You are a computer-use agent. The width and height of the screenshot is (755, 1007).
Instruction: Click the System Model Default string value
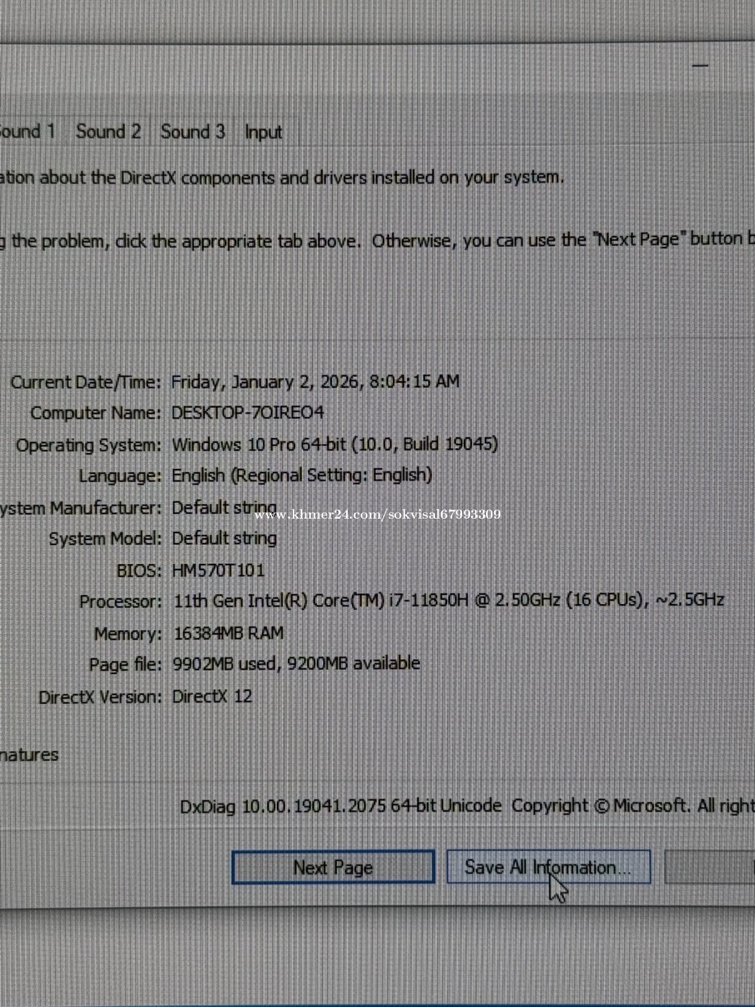(x=224, y=539)
